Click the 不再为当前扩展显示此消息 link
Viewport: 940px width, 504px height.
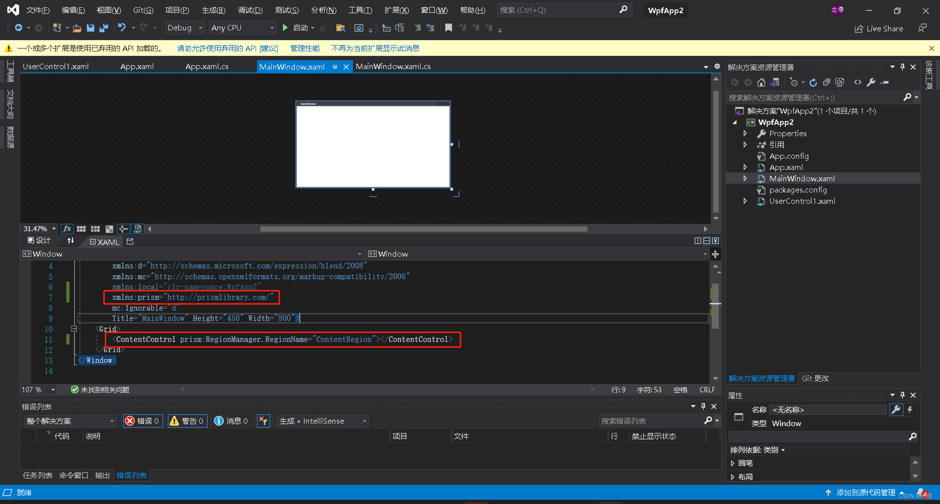(x=375, y=48)
